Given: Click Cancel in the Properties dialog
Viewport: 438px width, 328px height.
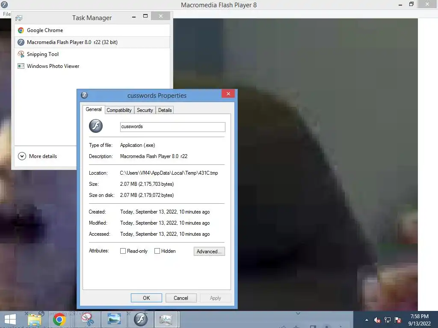Looking at the screenshot, I should pyautogui.click(x=181, y=298).
